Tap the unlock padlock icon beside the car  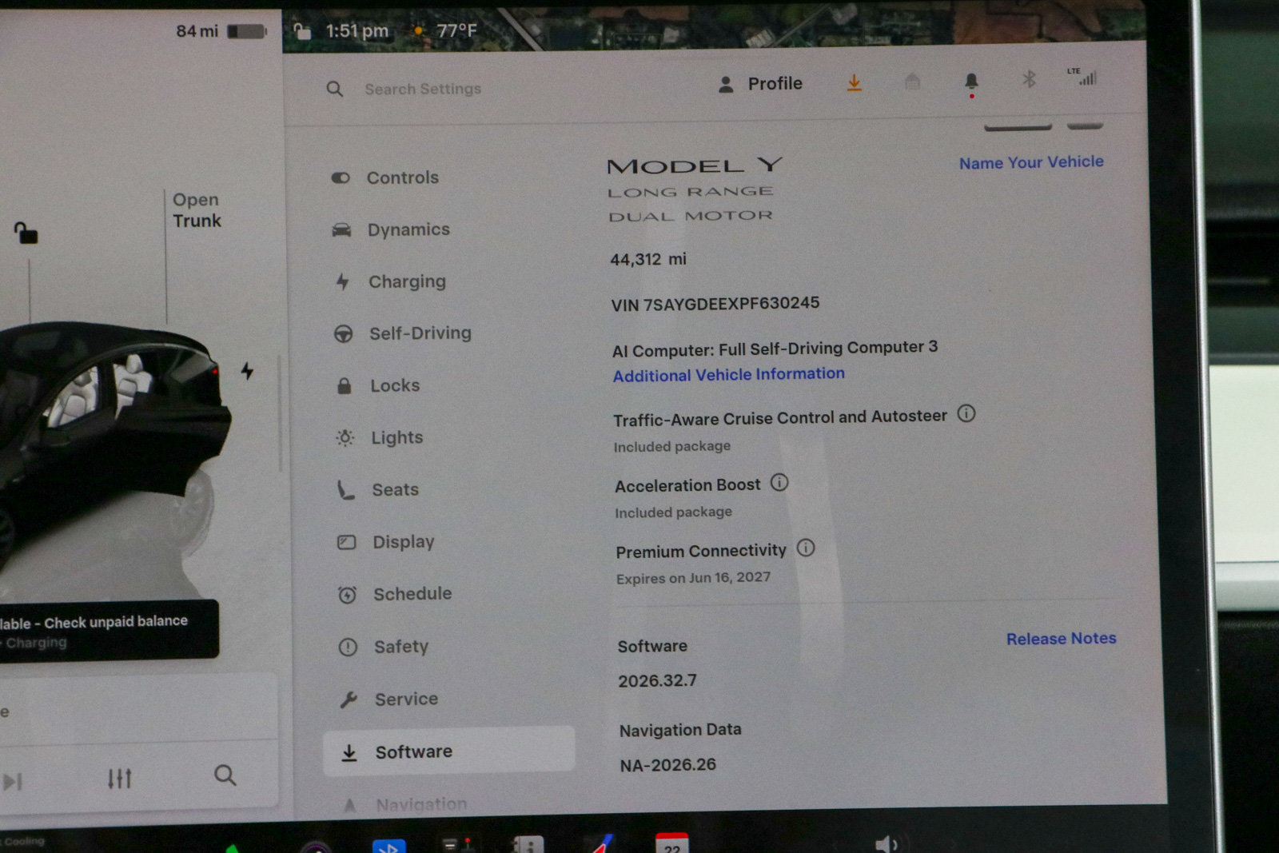click(x=26, y=233)
